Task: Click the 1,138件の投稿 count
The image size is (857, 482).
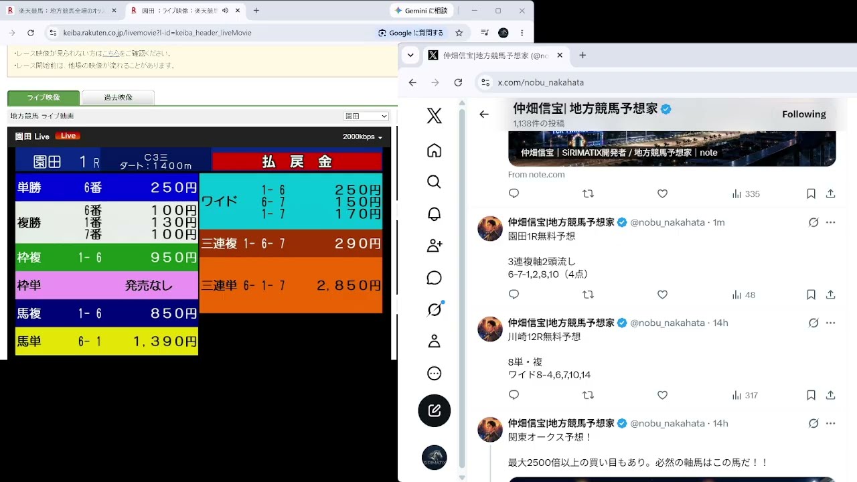Action: click(538, 124)
